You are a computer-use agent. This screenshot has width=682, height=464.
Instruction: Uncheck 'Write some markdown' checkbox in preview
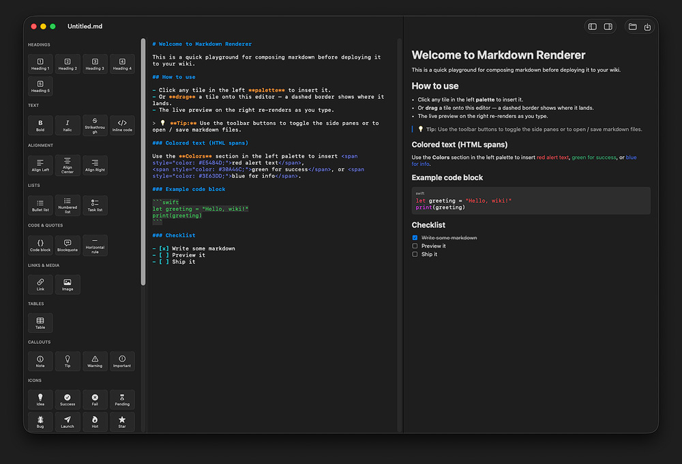click(x=415, y=237)
